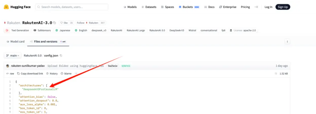Click the heart like button
This screenshot has width=316, height=114.
click(x=64, y=23)
